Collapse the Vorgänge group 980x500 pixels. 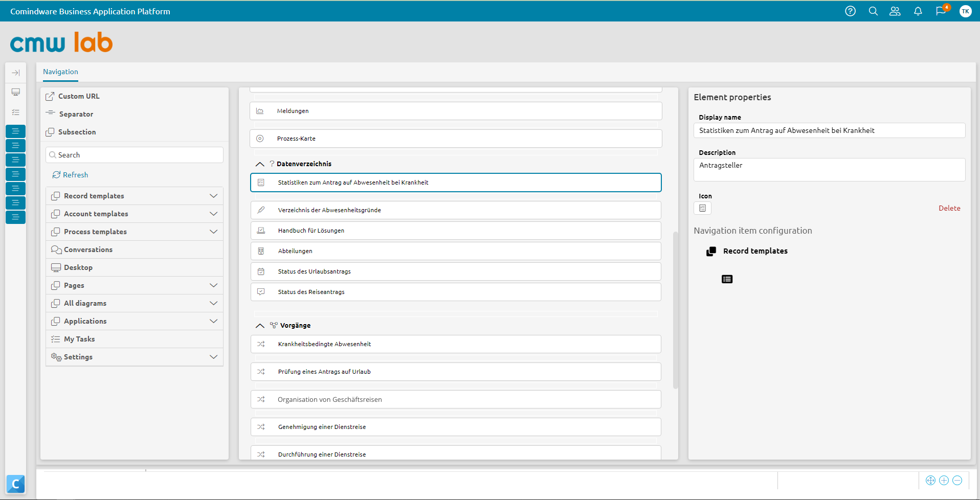tap(260, 326)
